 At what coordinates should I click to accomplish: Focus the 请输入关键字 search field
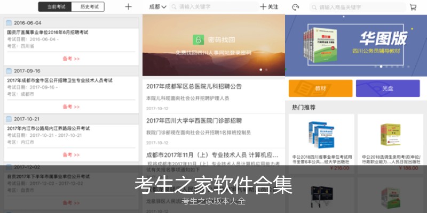coord(214,7)
